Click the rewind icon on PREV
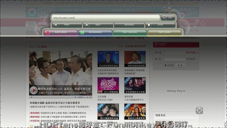The image size is (227, 128). (x=56, y=25)
